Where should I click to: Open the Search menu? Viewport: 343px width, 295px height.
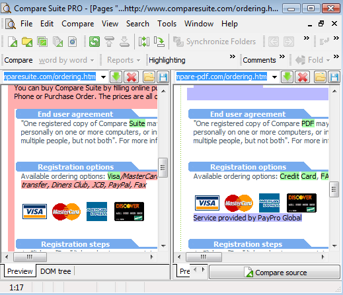click(x=137, y=24)
